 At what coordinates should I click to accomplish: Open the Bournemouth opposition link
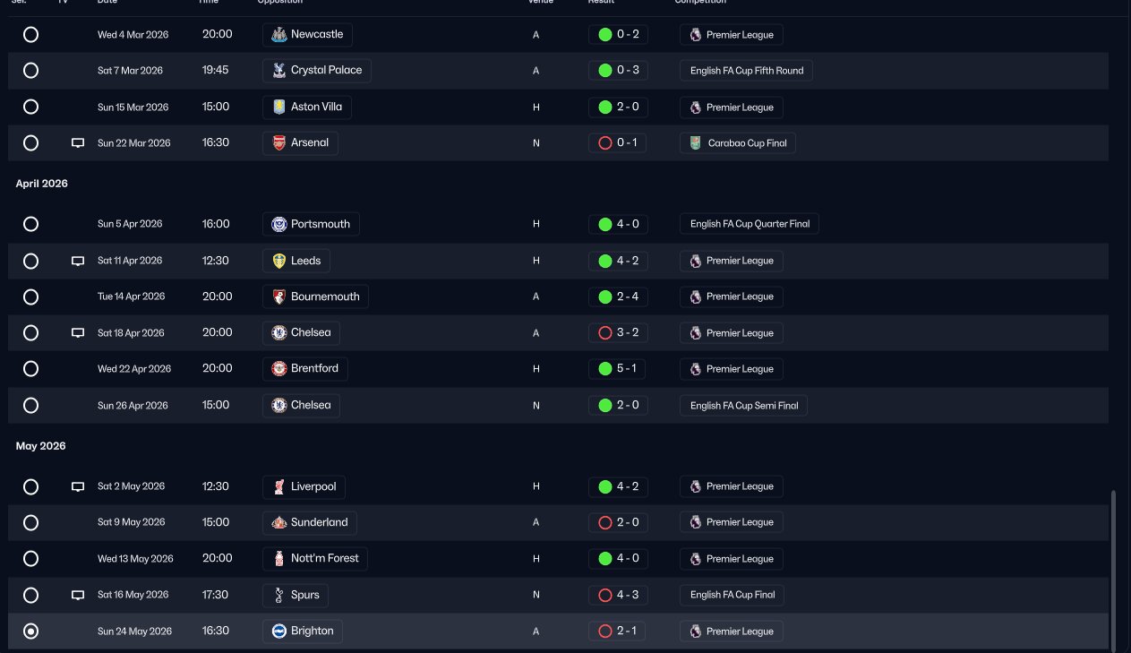(315, 296)
